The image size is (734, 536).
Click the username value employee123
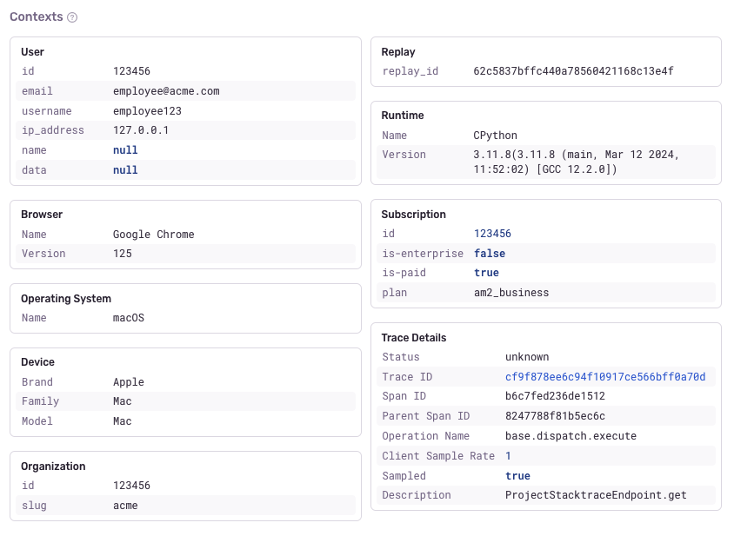[x=147, y=111]
